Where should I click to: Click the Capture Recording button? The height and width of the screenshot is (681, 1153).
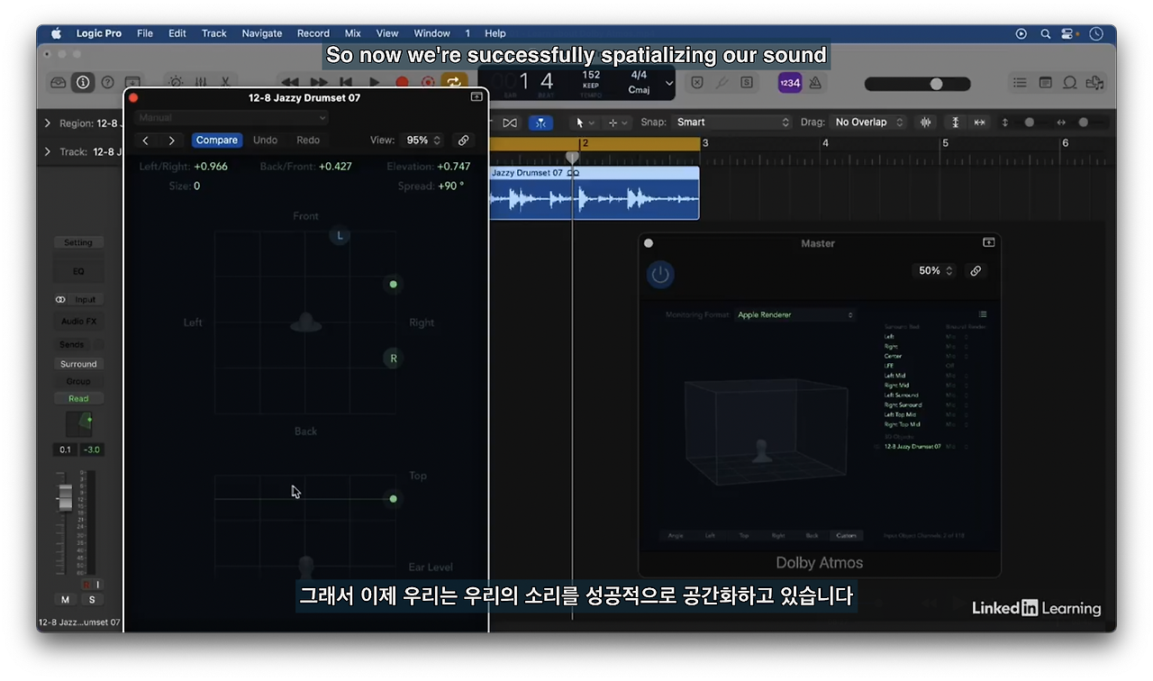428,82
